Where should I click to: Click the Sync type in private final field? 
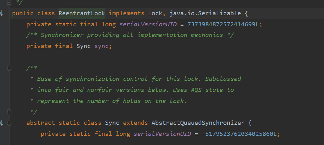click(x=84, y=46)
